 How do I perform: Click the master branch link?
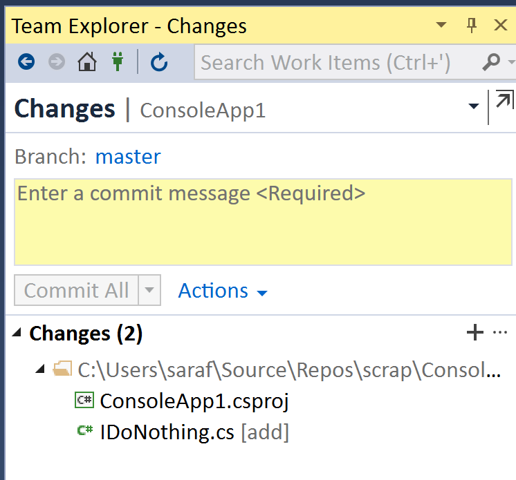[128, 157]
